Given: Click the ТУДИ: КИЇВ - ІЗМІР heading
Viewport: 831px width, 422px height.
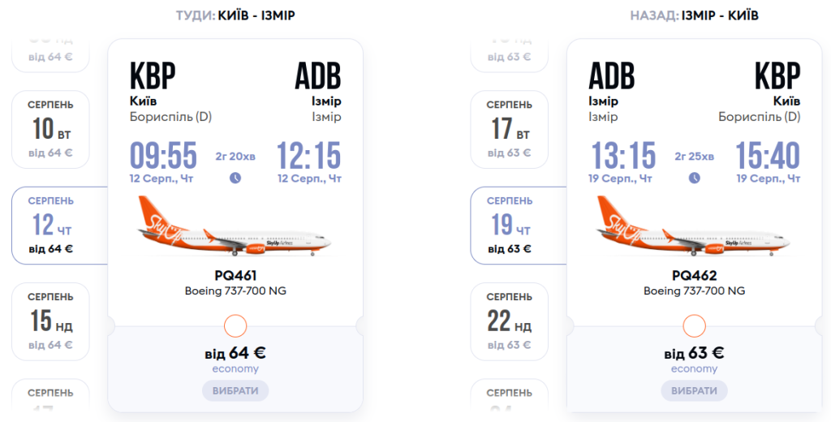Looking at the screenshot, I should [x=235, y=15].
